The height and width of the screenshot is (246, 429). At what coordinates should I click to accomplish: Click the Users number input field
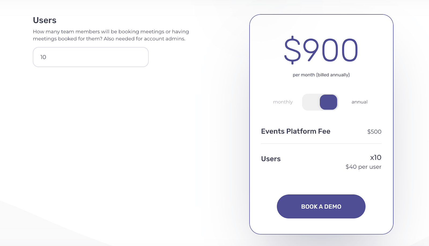tap(91, 57)
